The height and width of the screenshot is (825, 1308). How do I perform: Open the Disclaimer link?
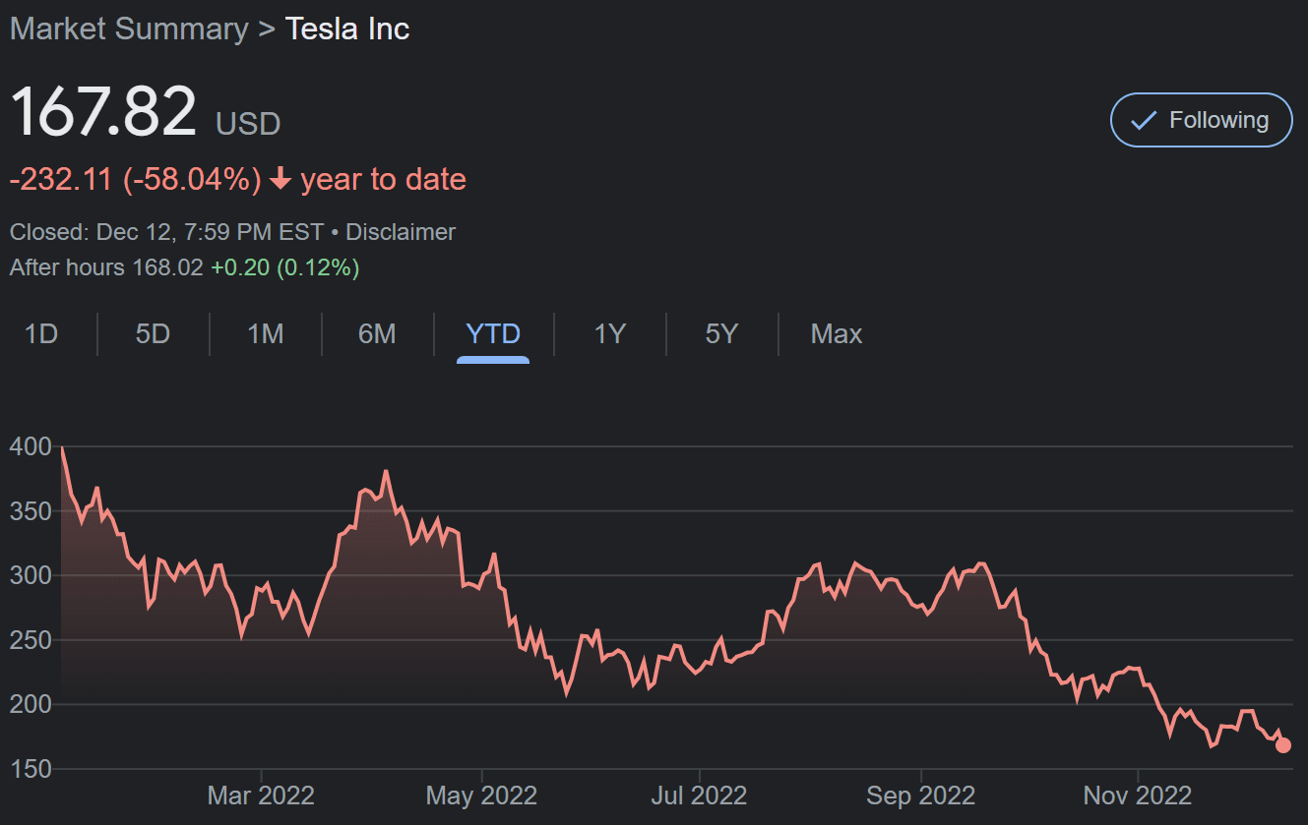(x=401, y=232)
